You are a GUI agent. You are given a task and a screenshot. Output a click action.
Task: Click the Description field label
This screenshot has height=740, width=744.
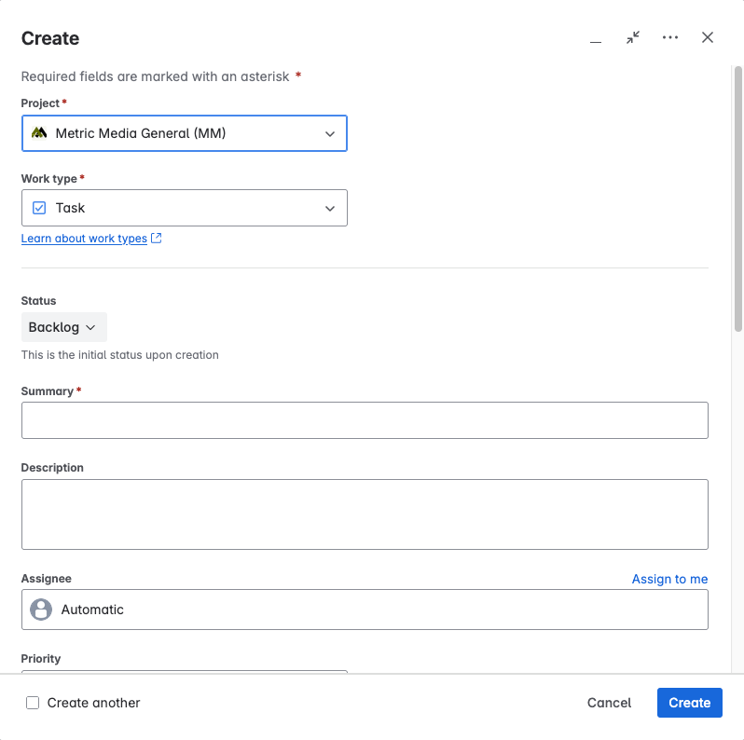click(52, 468)
